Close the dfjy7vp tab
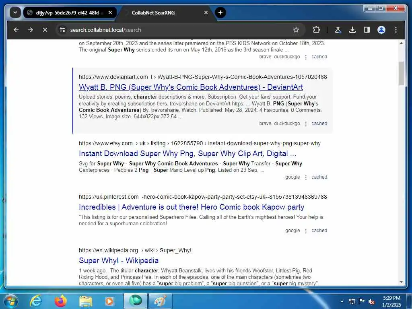412x309 pixels. (110, 12)
